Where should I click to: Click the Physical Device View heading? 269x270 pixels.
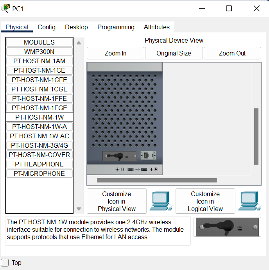click(174, 41)
